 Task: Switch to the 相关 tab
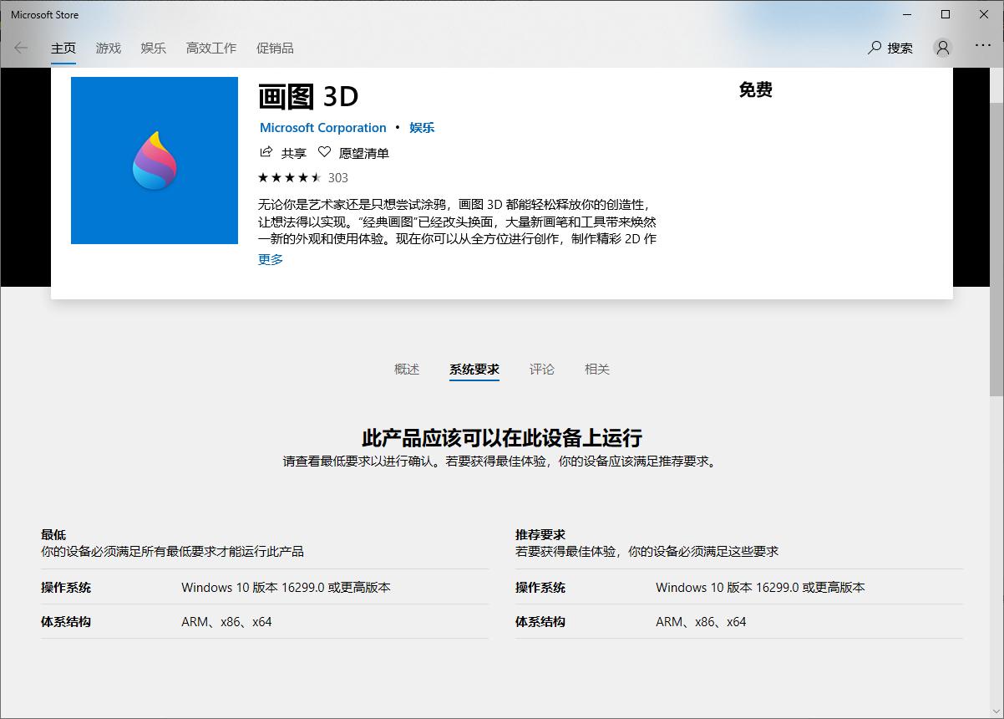596,369
